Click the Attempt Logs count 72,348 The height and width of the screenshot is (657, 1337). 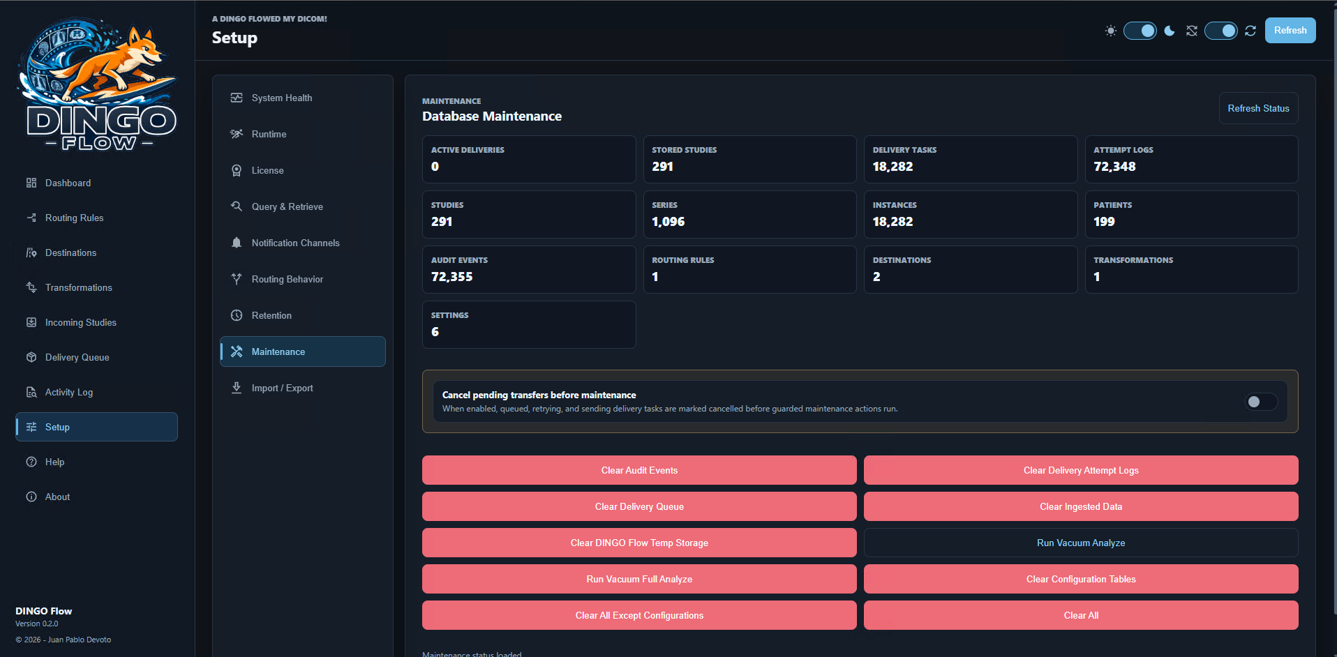pos(1114,167)
